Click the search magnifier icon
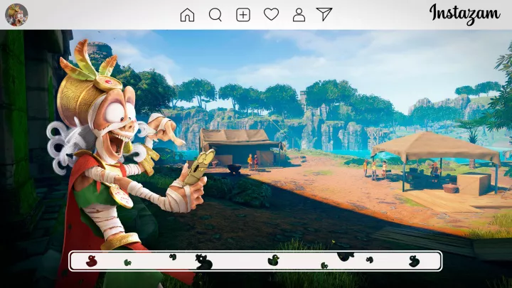 (x=215, y=14)
